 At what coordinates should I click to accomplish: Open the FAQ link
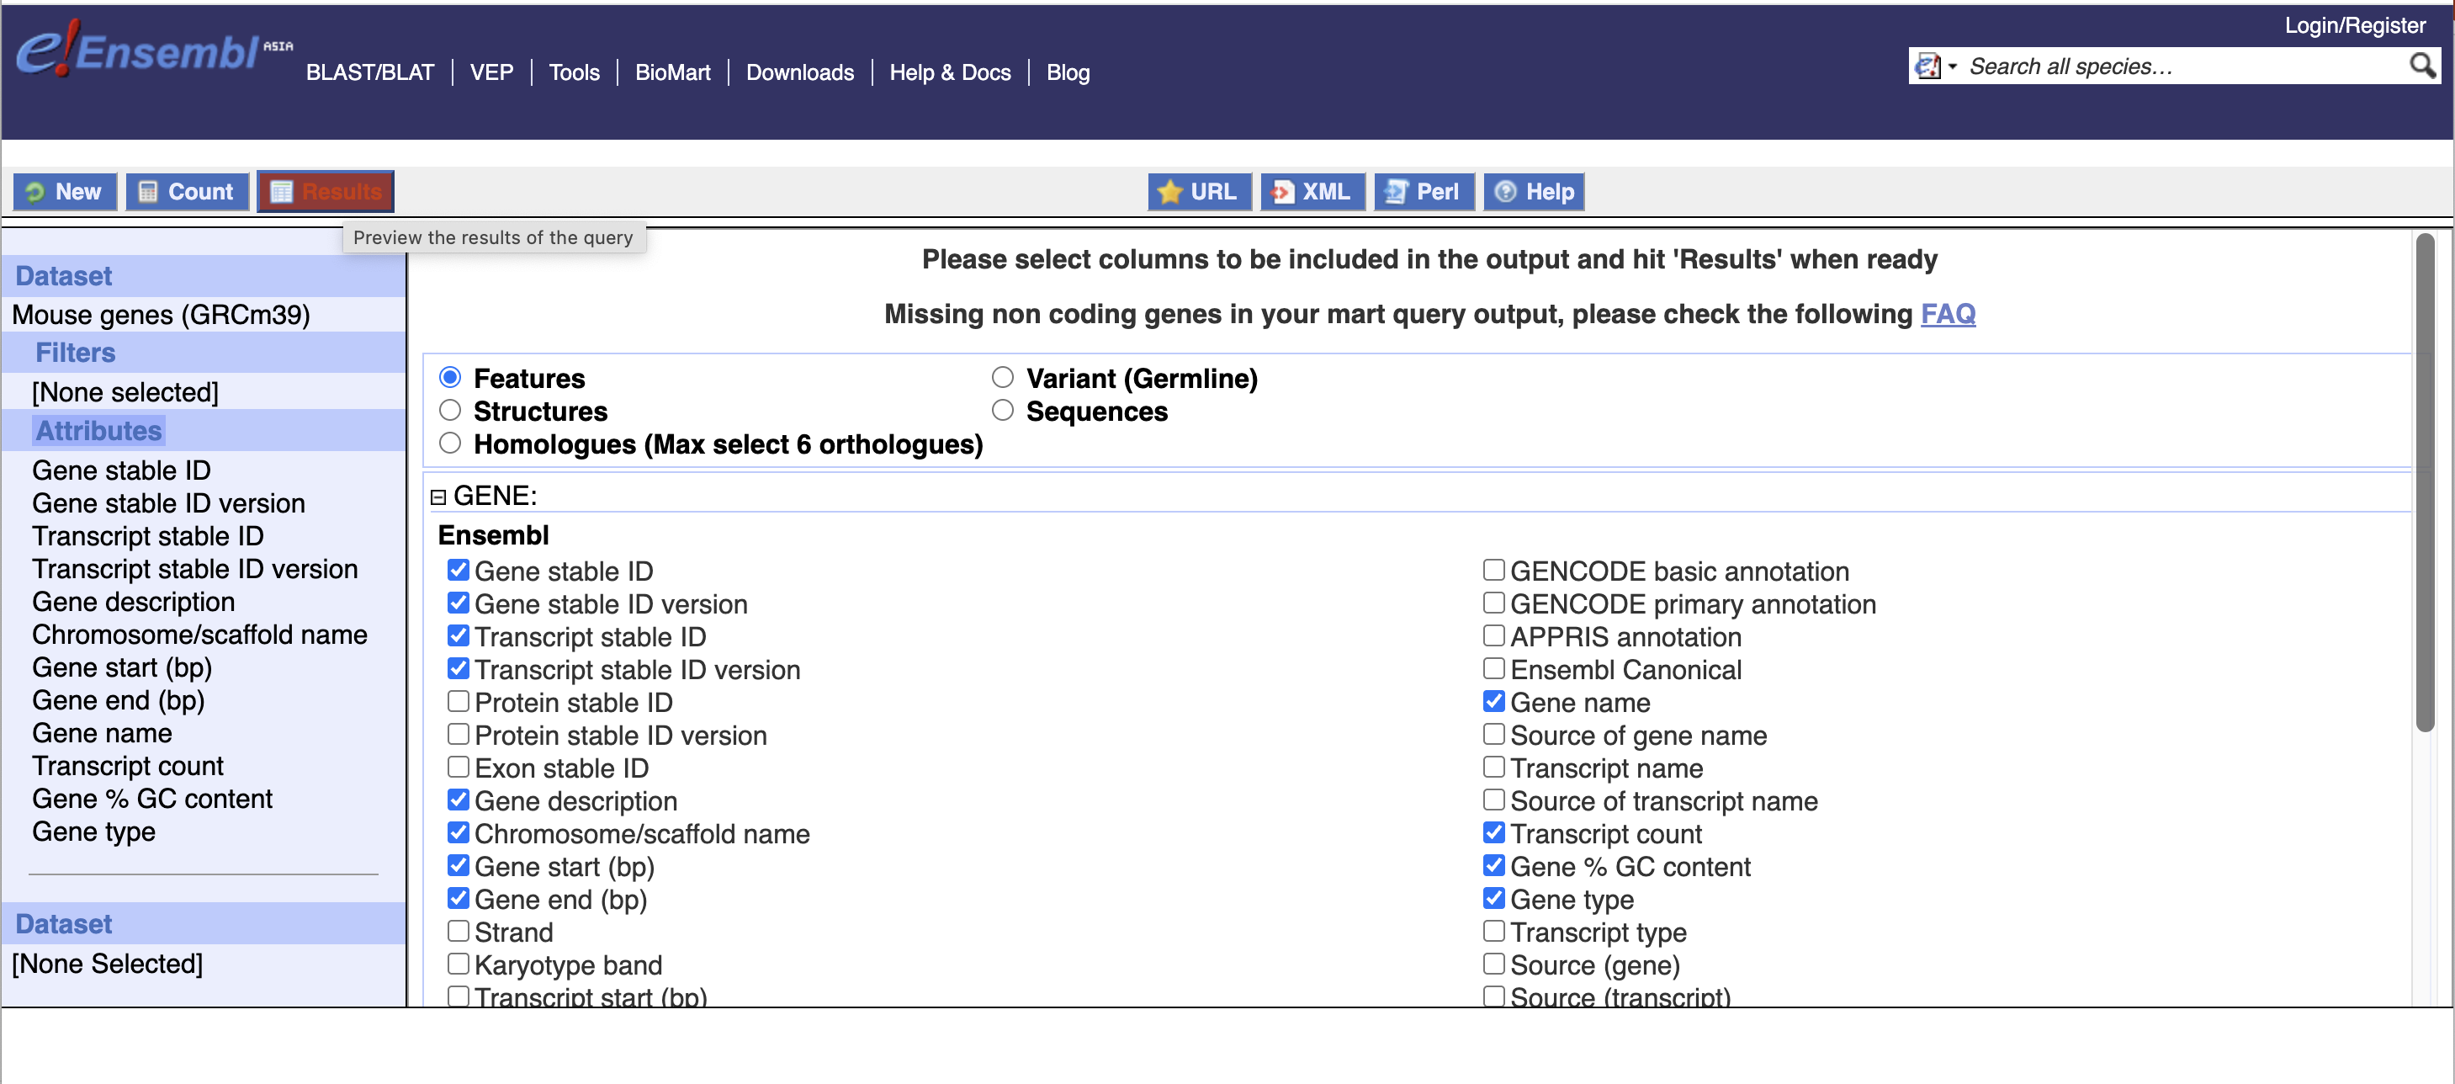click(x=1947, y=314)
